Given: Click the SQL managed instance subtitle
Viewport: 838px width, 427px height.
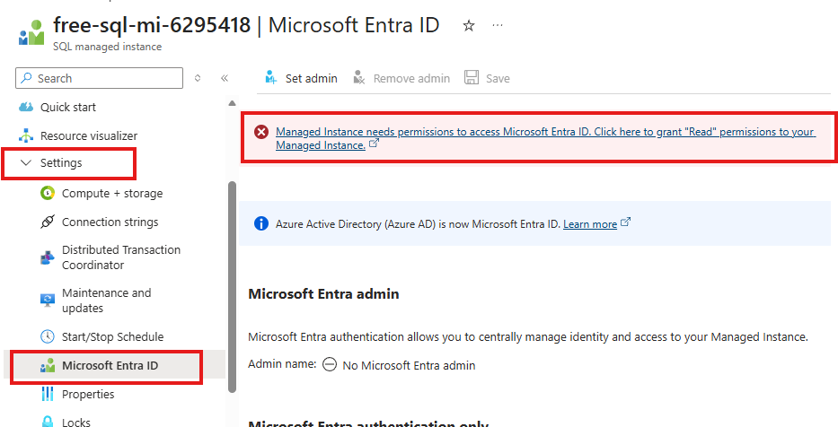Looking at the screenshot, I should tap(107, 47).
